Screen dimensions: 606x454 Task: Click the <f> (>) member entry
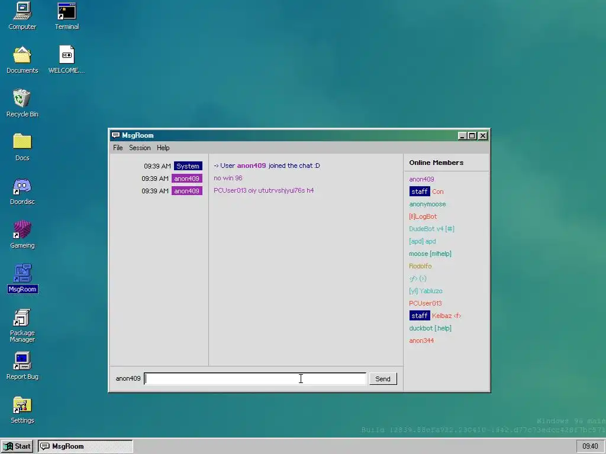tap(417, 278)
